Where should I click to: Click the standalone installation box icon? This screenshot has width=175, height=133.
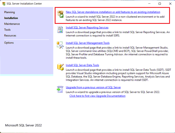pyautogui.click(x=60, y=14)
